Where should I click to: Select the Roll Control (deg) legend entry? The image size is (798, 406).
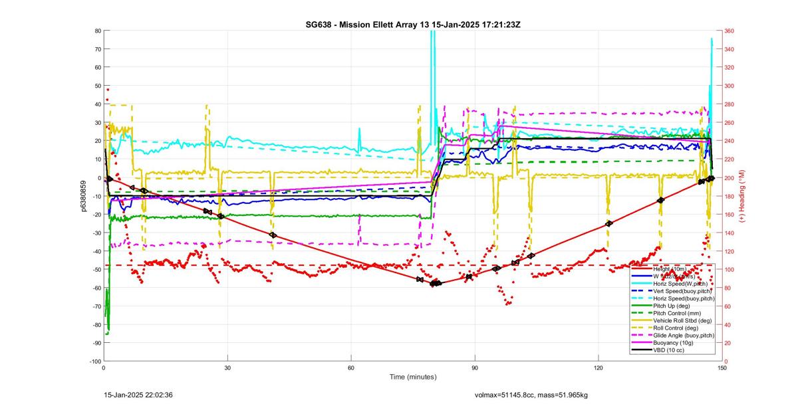(671, 328)
